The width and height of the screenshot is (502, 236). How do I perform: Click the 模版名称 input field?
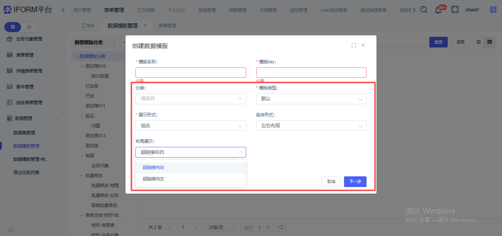(190, 73)
